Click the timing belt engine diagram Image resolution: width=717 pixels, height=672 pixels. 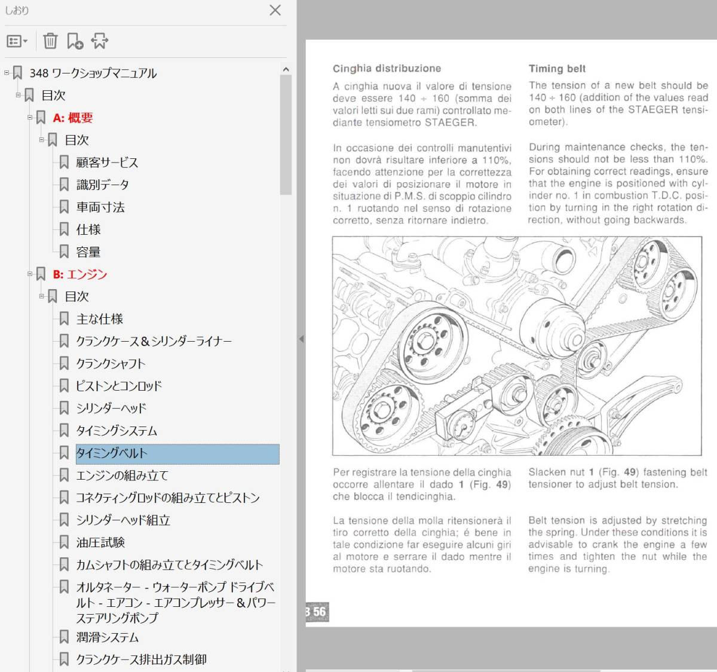pos(517,346)
